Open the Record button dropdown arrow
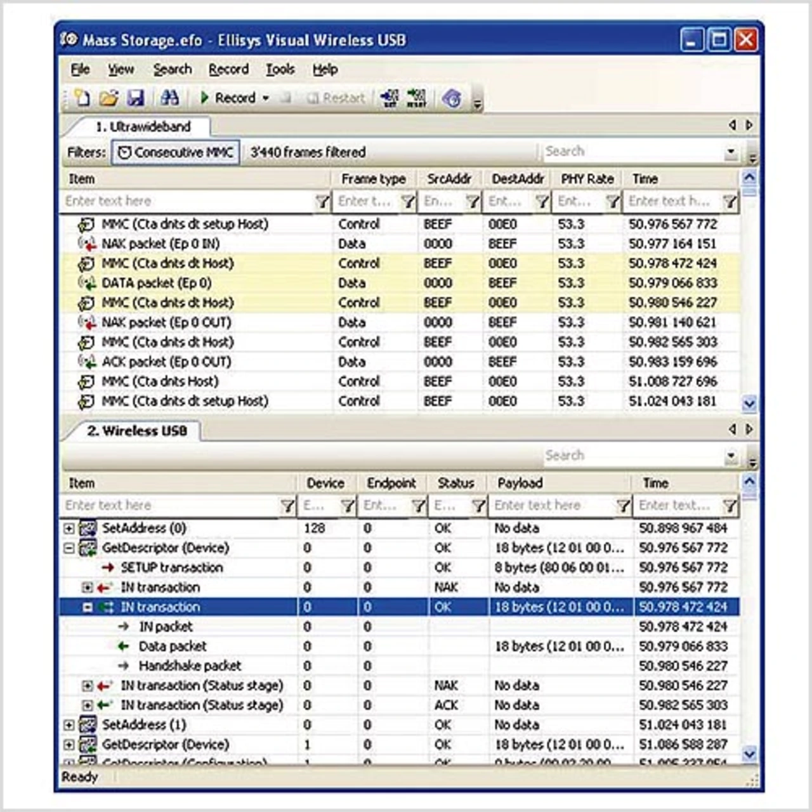 coord(266,98)
